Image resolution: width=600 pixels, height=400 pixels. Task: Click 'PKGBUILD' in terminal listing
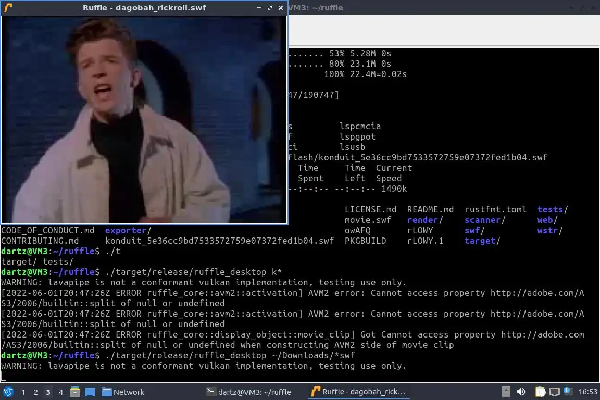click(366, 241)
